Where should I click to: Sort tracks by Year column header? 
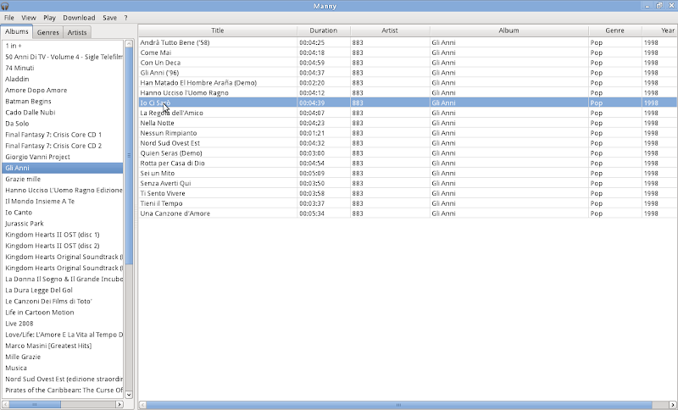coord(660,30)
